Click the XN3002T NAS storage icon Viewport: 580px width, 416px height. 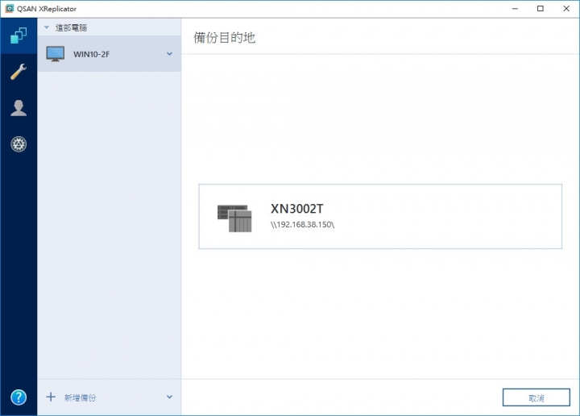(x=234, y=218)
